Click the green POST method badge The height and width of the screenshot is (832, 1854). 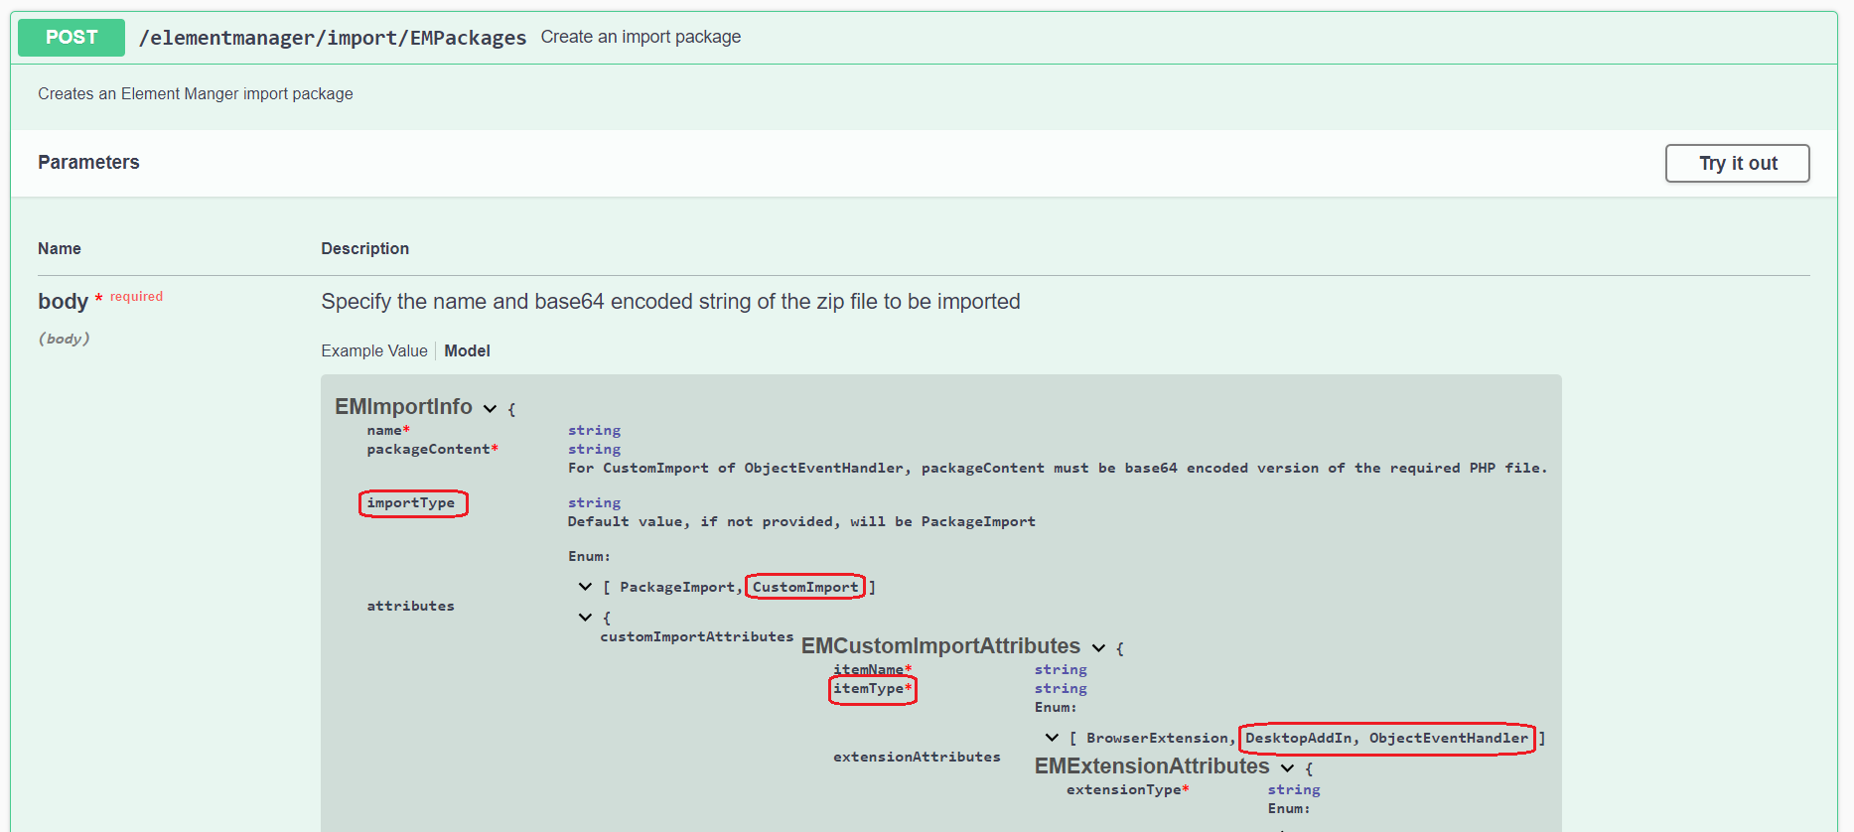tap(71, 38)
